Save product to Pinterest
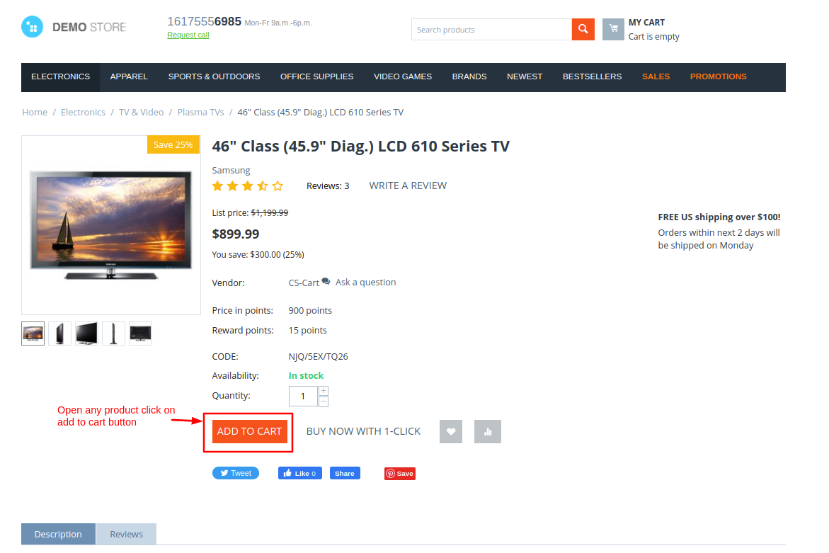Image resolution: width=829 pixels, height=553 pixels. [400, 473]
